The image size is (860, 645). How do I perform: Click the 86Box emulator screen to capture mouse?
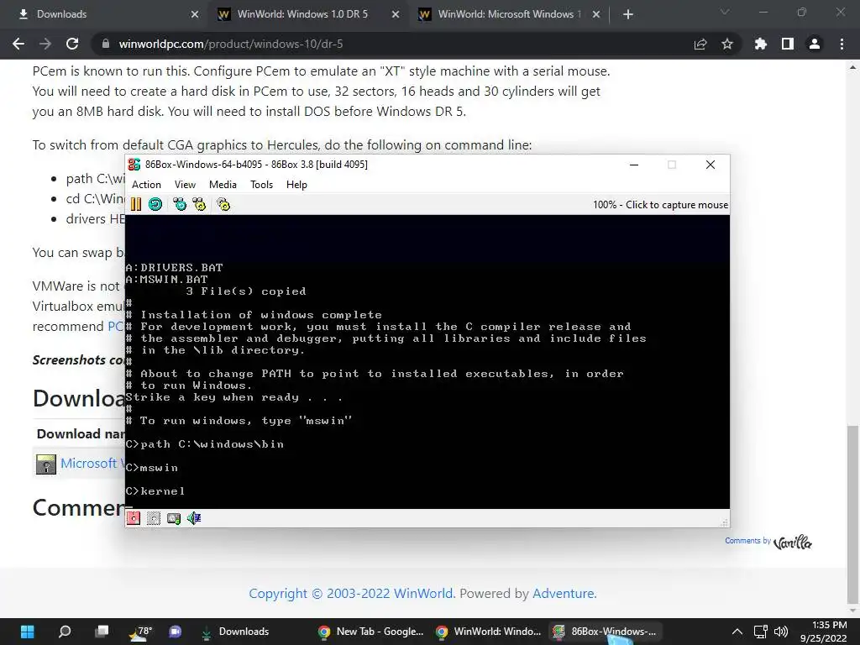(427, 361)
